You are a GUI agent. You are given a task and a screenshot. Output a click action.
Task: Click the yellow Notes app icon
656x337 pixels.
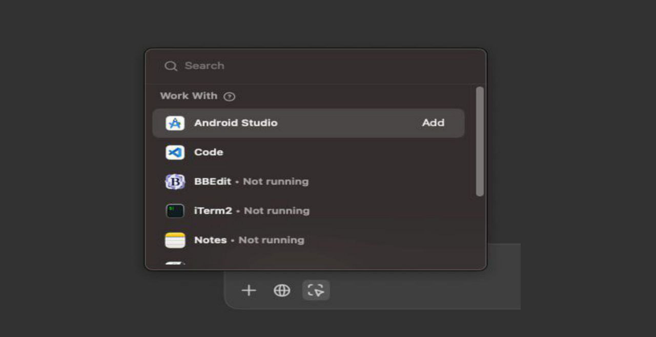(x=175, y=240)
